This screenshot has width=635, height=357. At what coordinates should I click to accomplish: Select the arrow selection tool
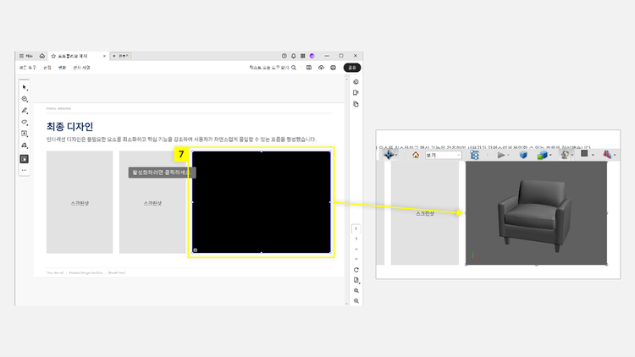coord(25,87)
